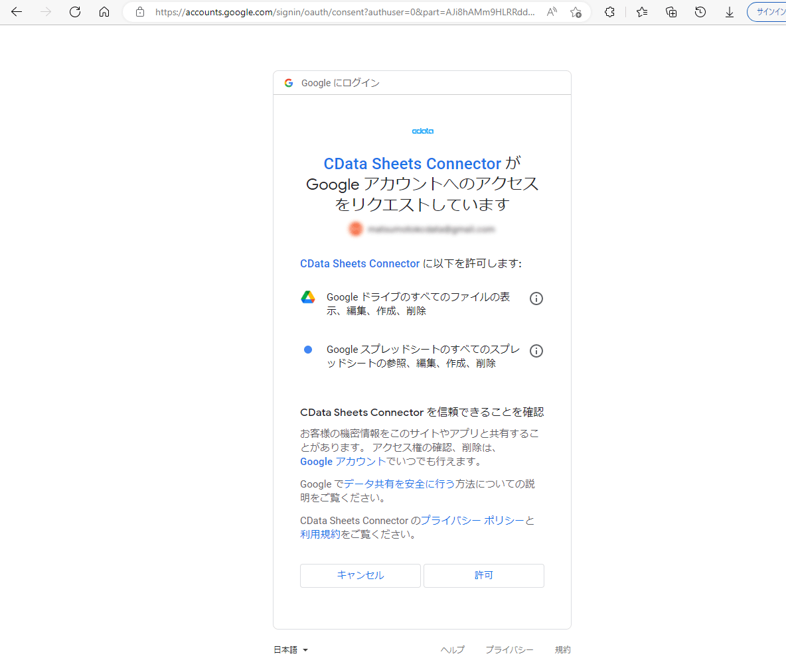The width and height of the screenshot is (786, 670).
Task: Go back using the browser back arrow
Action: (x=17, y=12)
